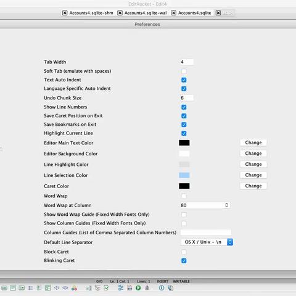The width and height of the screenshot is (296, 296).
Task: Close the Accounts4.sqlite-wal tab
Action: (x=120, y=13)
